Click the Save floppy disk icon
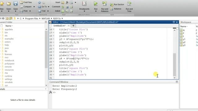Image resolution: width=198 pixels, height=111 pixels. tap(15, 3)
